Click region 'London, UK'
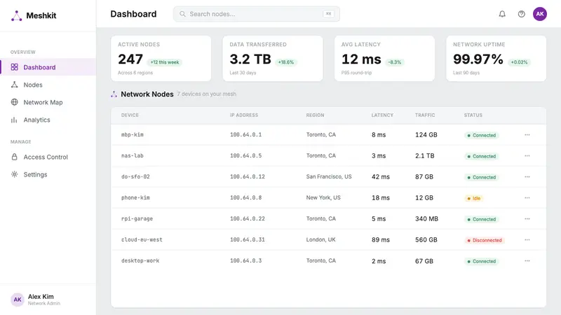Image resolution: width=561 pixels, height=315 pixels. [x=320, y=239]
